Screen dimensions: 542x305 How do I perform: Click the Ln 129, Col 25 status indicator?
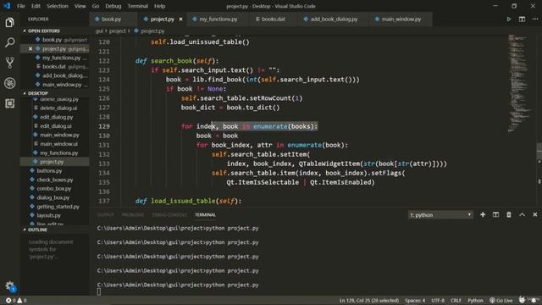tap(369, 301)
